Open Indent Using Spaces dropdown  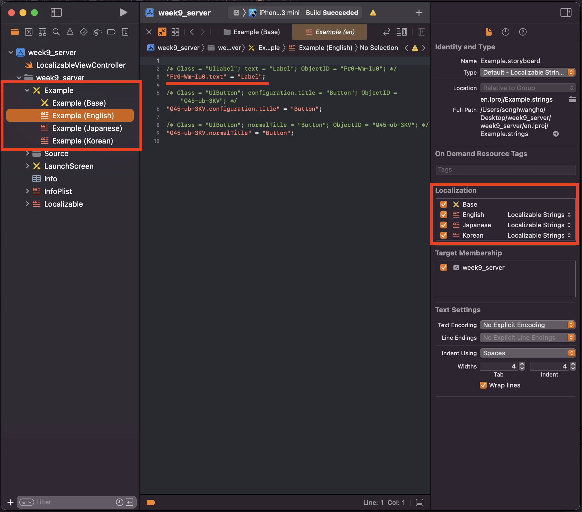(x=527, y=353)
